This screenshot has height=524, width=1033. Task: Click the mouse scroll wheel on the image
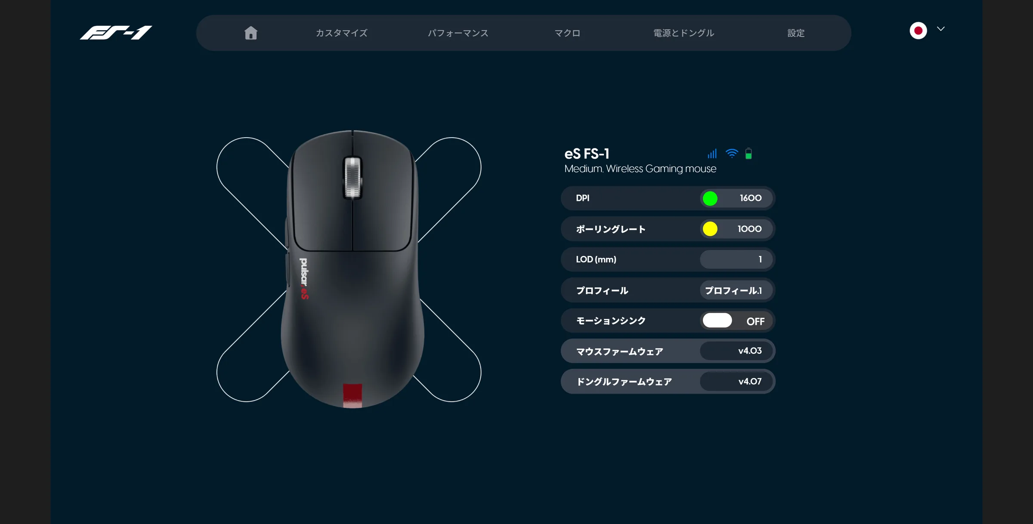(353, 178)
